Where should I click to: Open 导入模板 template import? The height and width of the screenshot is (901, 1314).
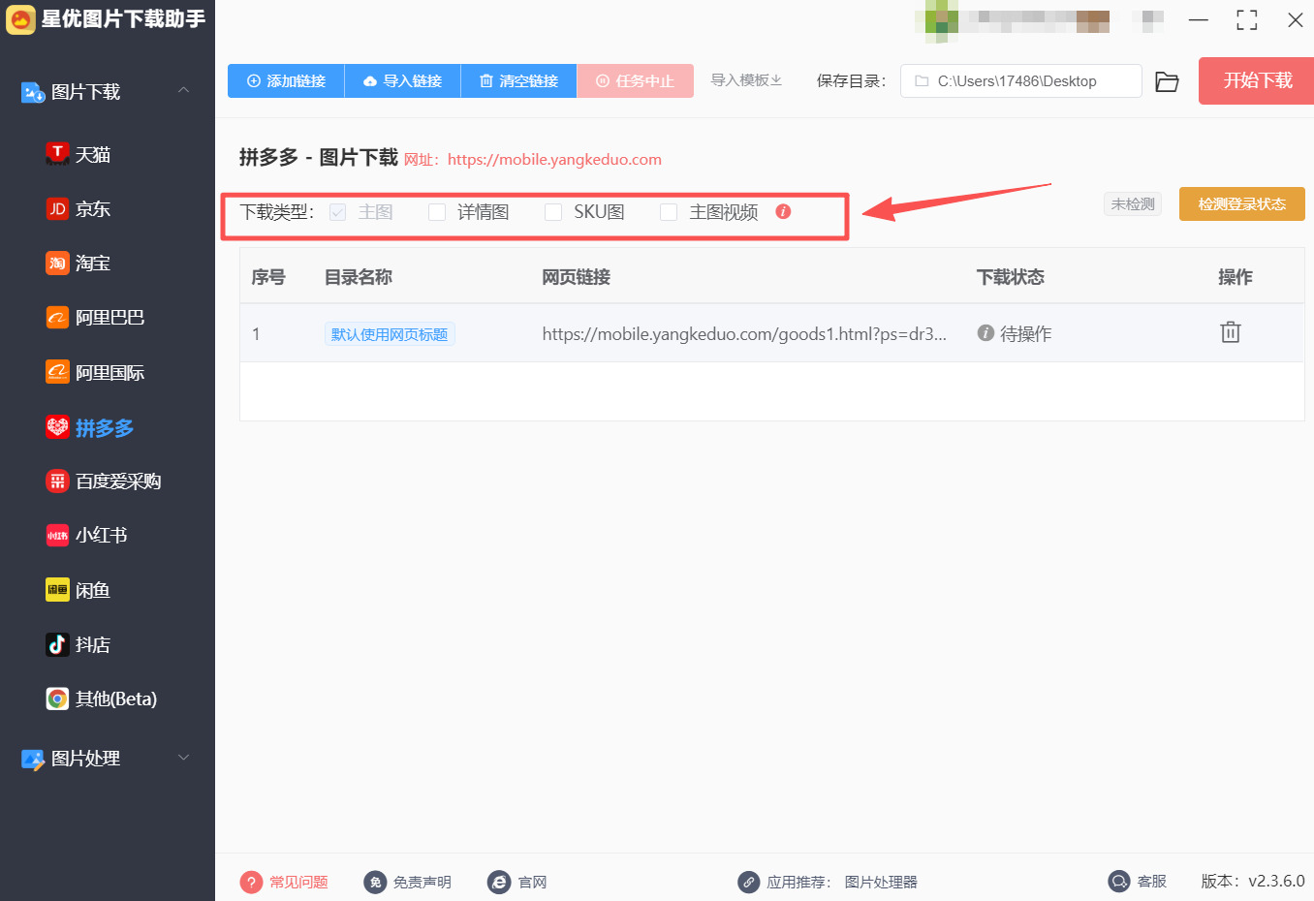pyautogui.click(x=746, y=80)
